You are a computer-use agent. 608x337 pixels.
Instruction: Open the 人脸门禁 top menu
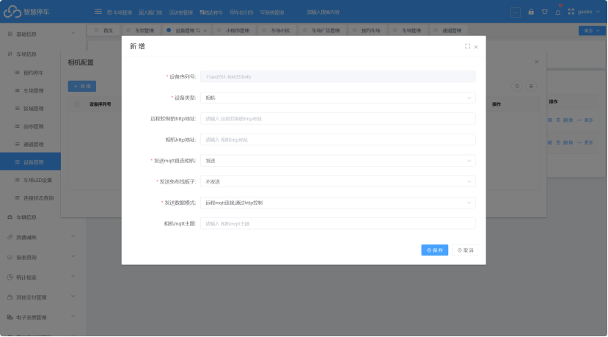[150, 12]
